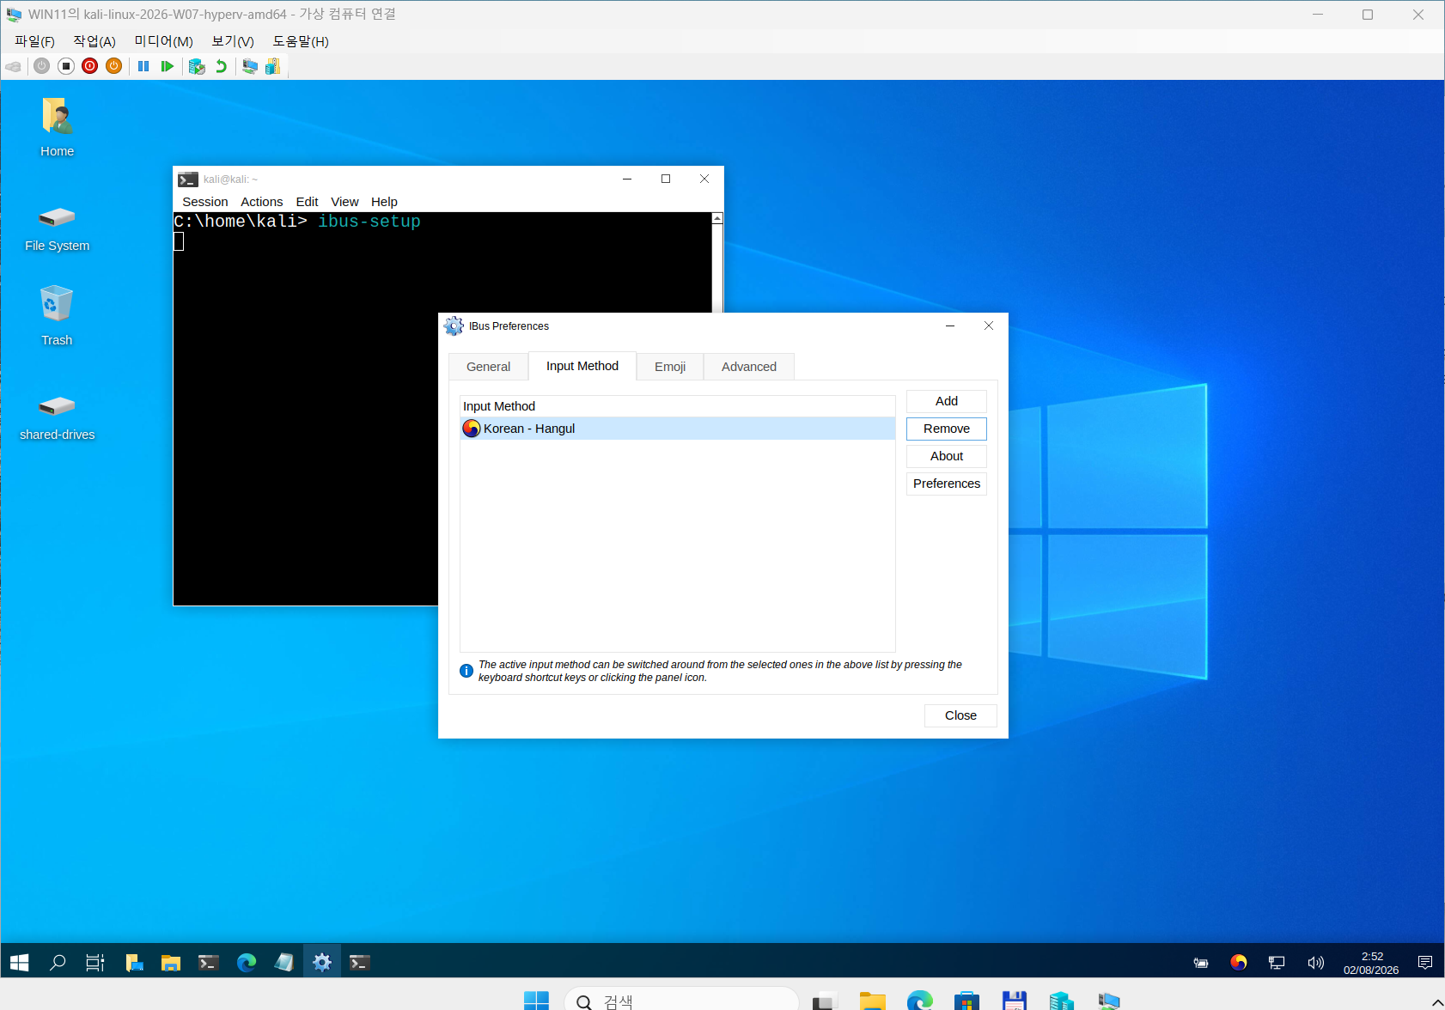The image size is (1445, 1010).
Task: Switch to the General tab
Action: pos(488,367)
